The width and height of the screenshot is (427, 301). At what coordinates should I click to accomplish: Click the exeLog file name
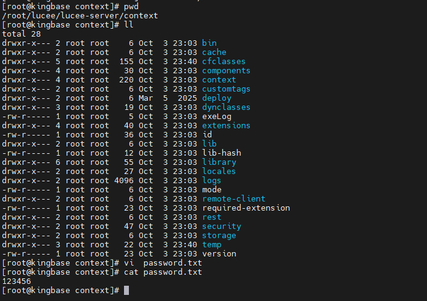point(216,116)
